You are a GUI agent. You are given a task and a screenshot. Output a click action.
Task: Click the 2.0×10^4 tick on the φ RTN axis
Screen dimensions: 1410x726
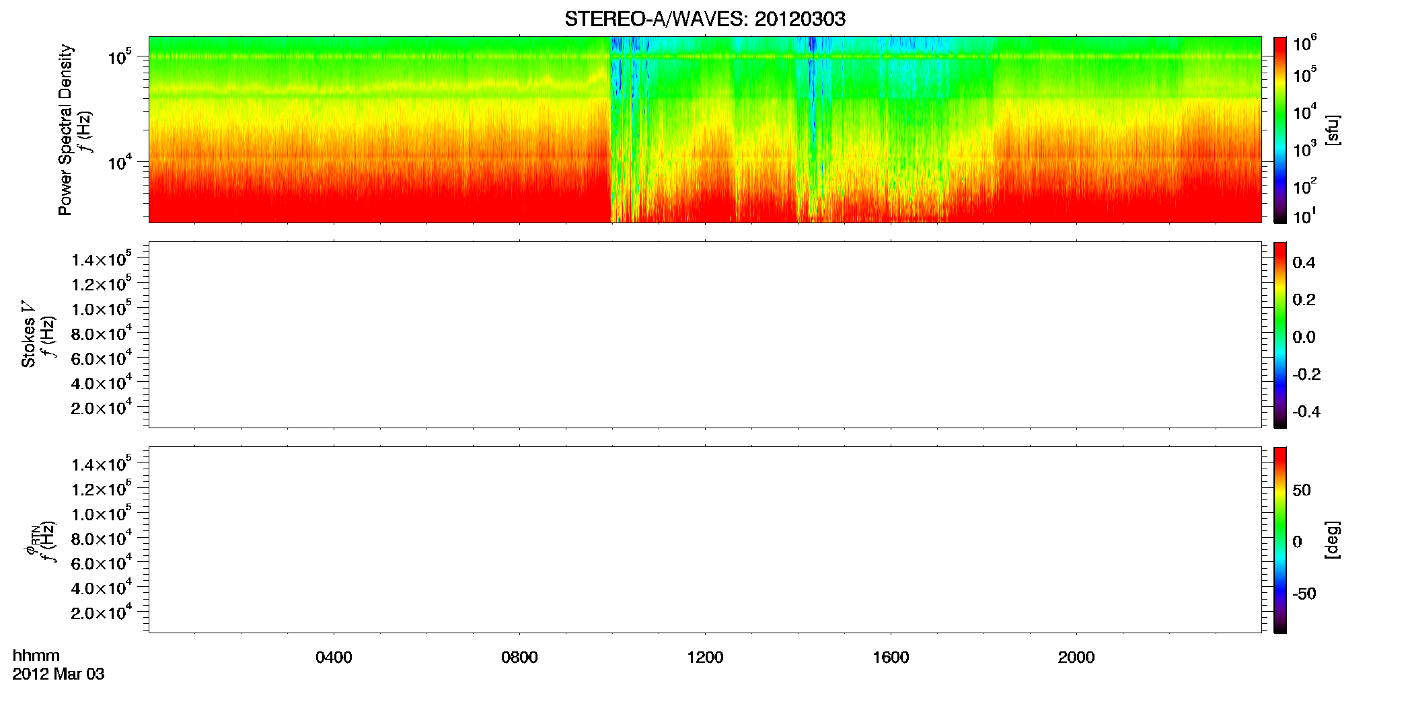102,612
